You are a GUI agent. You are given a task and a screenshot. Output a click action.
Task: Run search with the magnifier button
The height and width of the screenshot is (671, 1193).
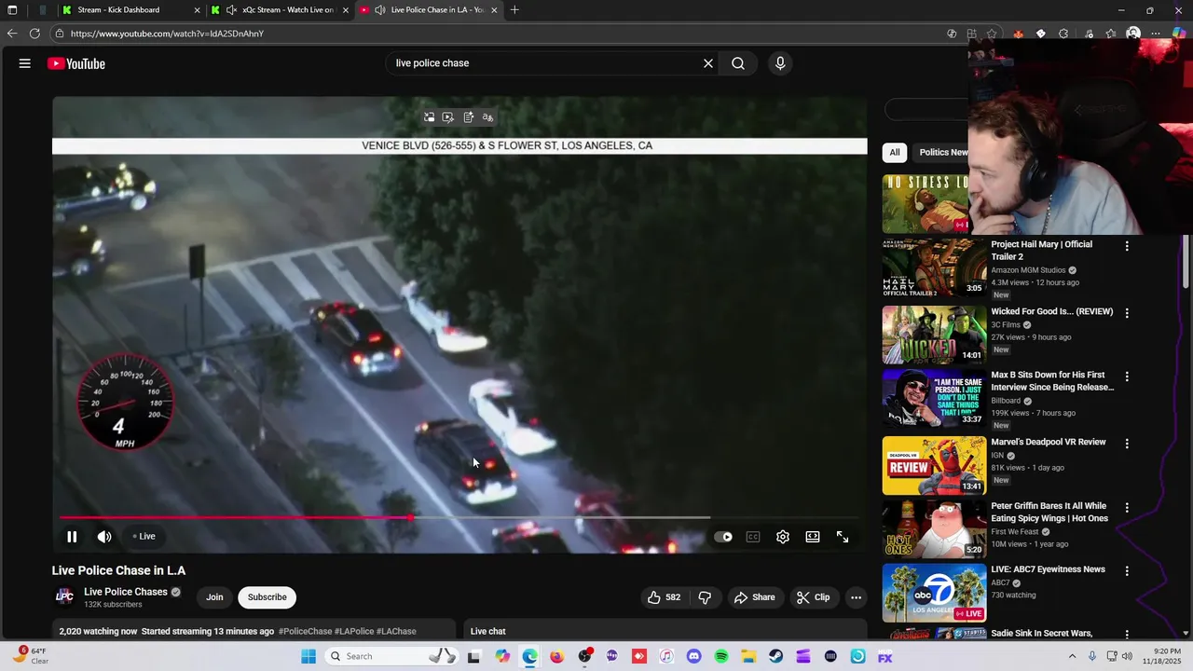[738, 63]
